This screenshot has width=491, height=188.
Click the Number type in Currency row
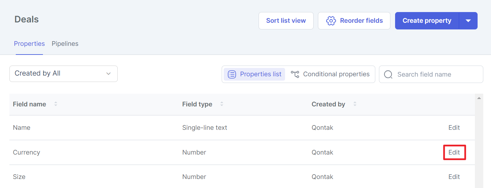pos(194,153)
